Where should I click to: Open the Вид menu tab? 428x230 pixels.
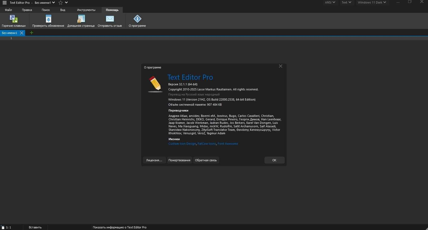(x=63, y=10)
